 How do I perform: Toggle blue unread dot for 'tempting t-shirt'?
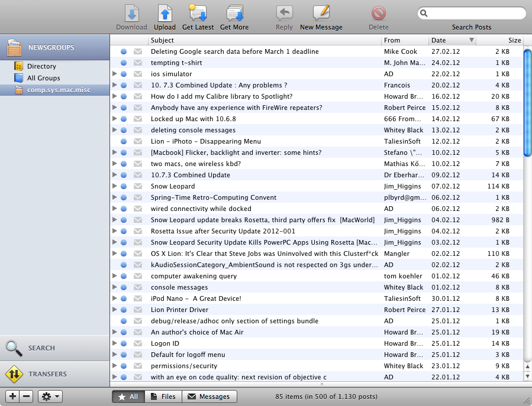point(124,63)
